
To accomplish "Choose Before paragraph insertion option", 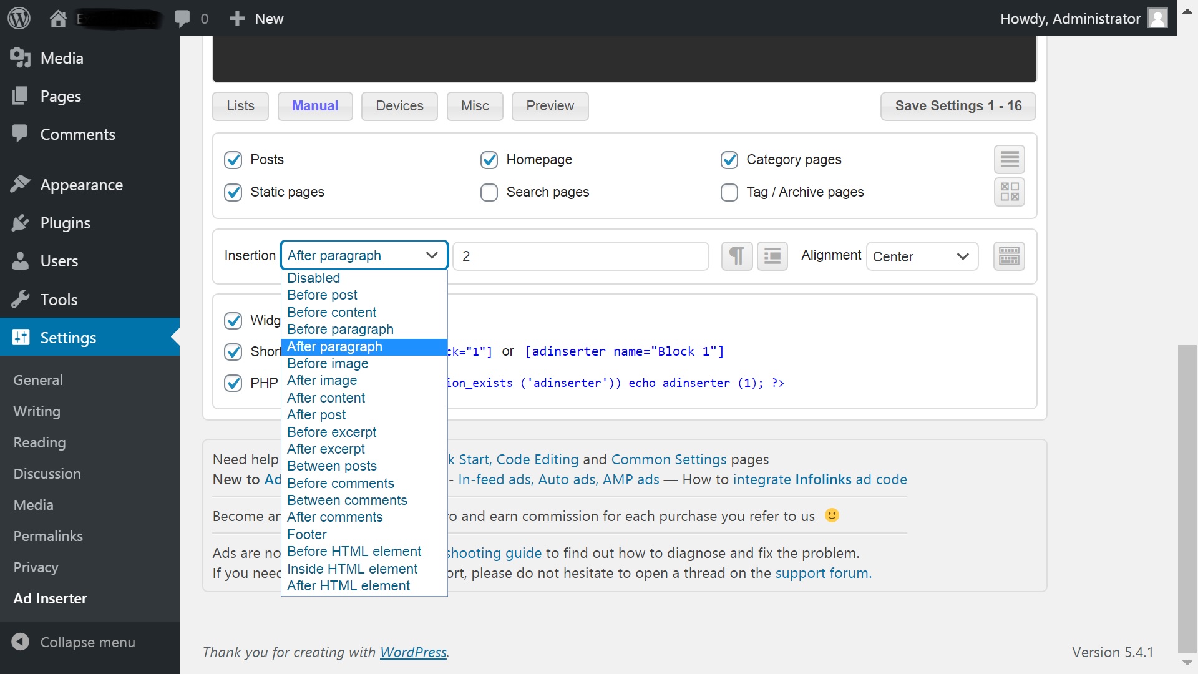I will (364, 329).
